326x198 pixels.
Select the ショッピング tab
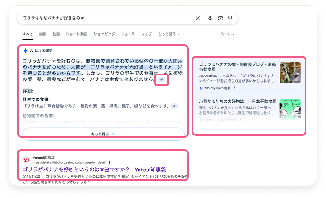coord(104,34)
